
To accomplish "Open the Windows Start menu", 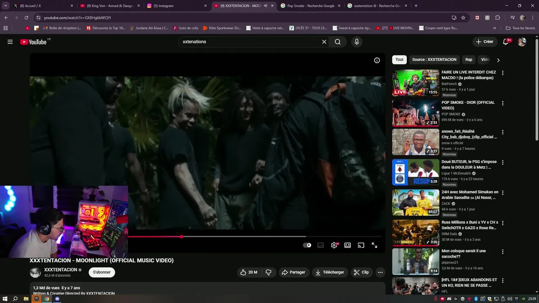I will pos(5,299).
